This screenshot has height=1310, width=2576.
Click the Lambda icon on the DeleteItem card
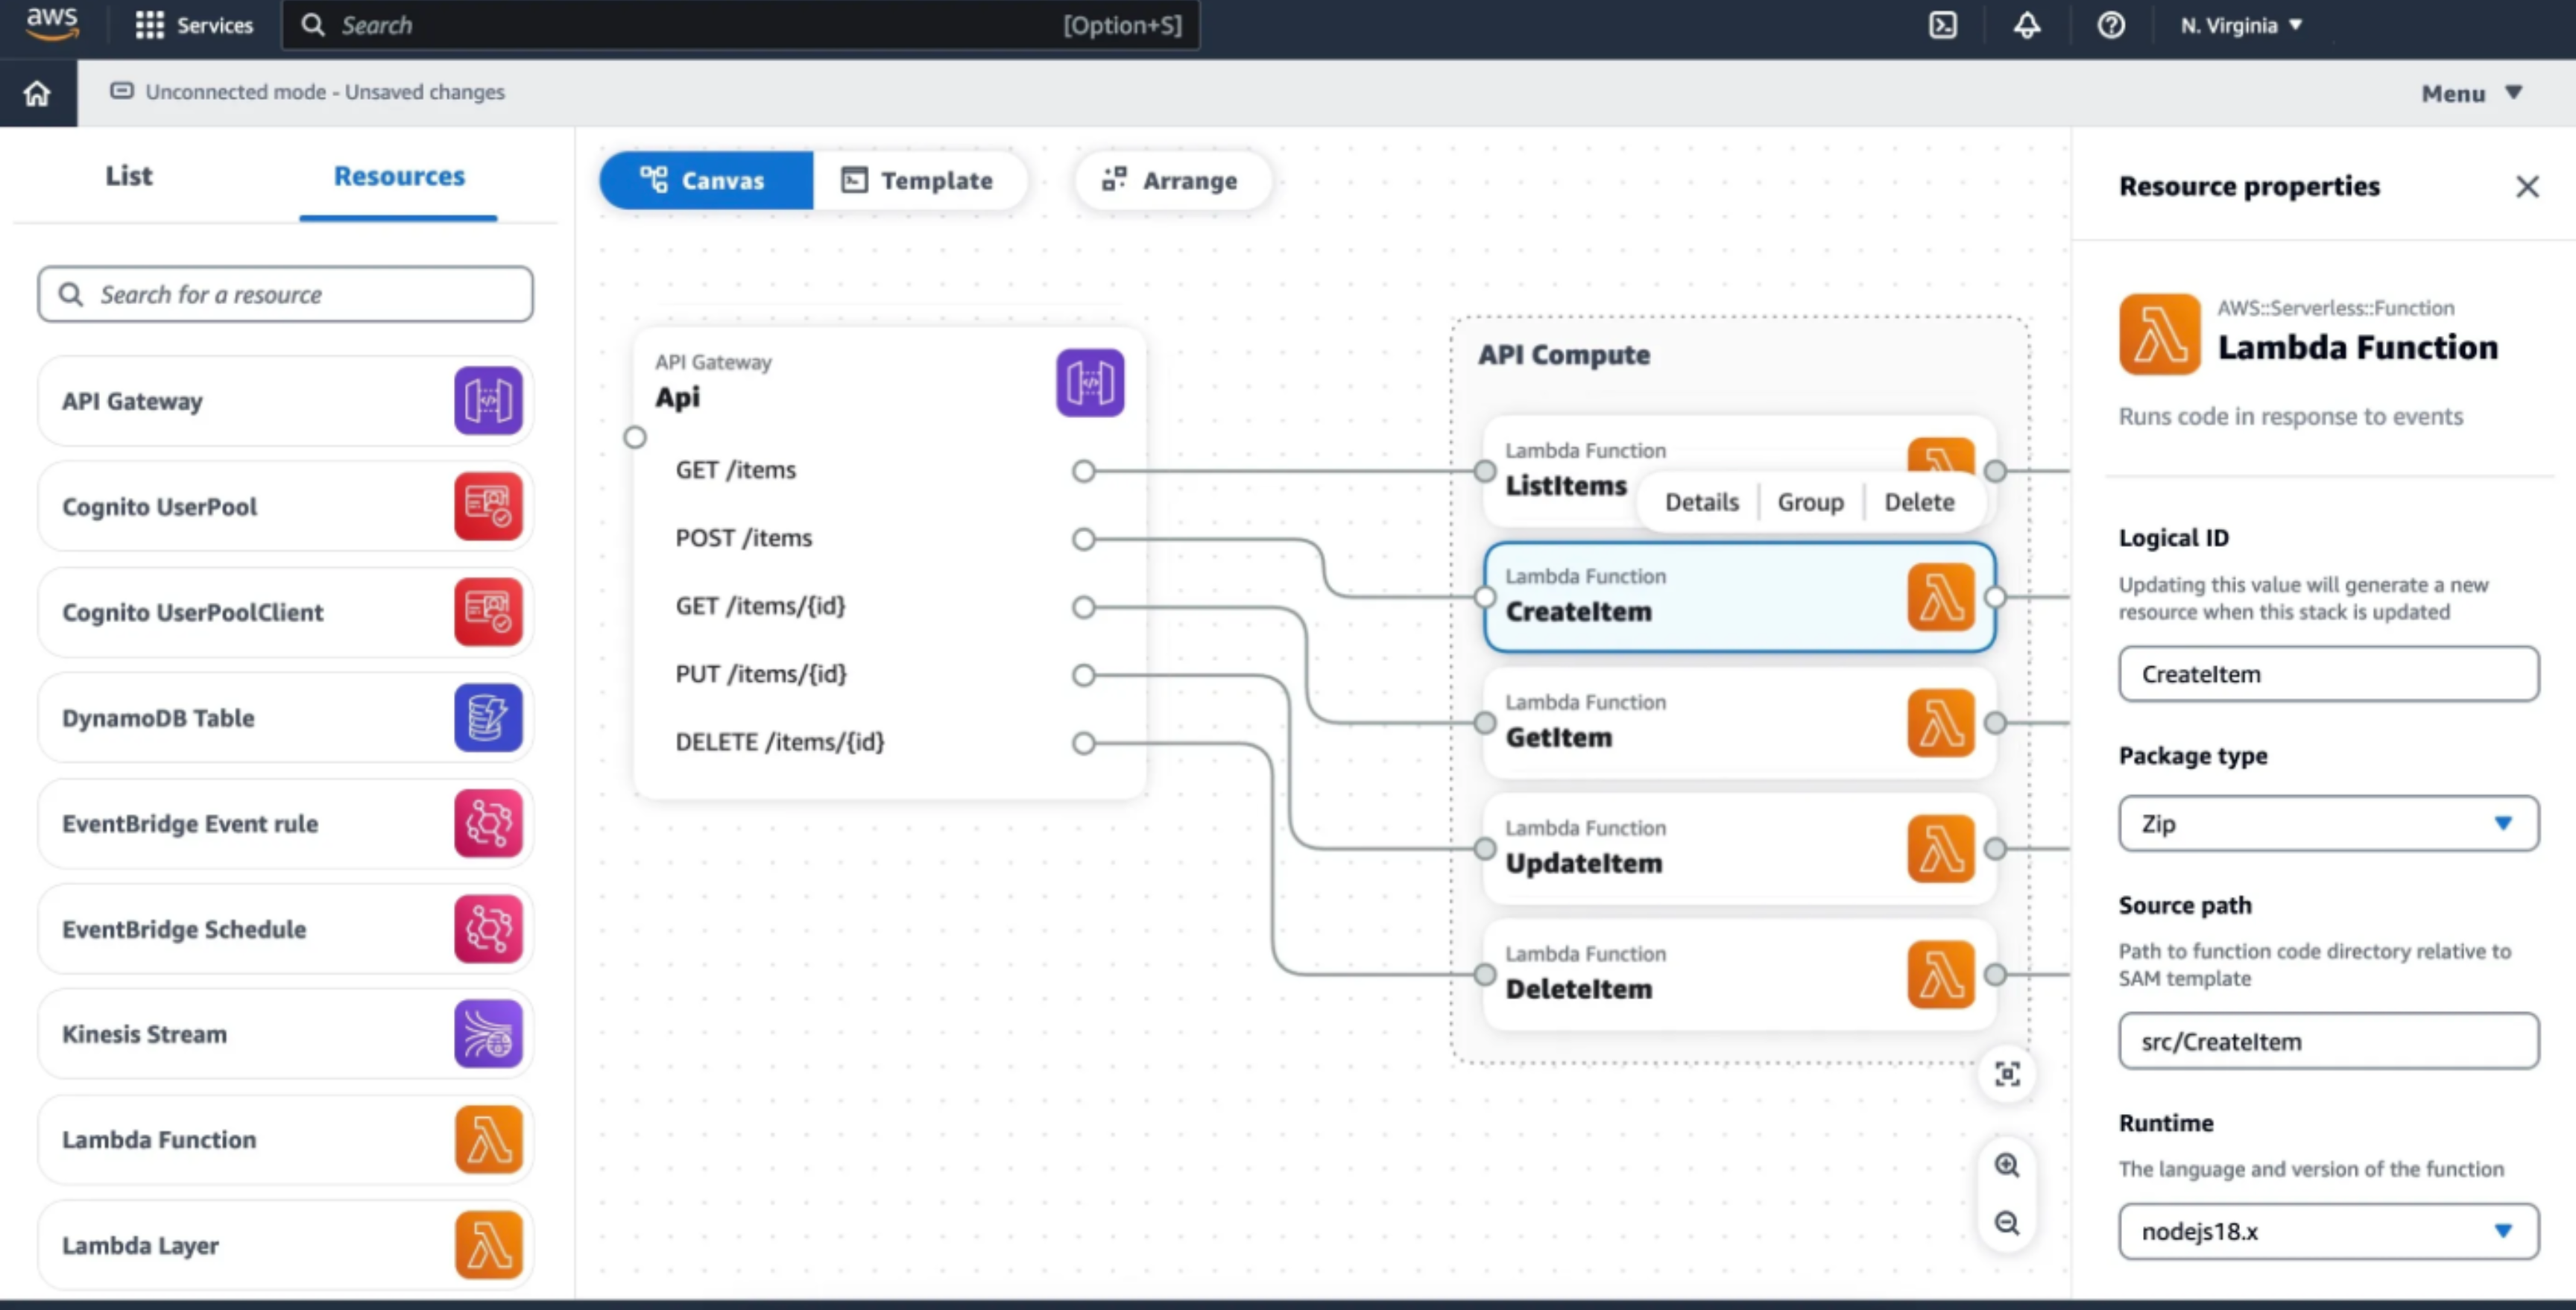tap(1941, 975)
